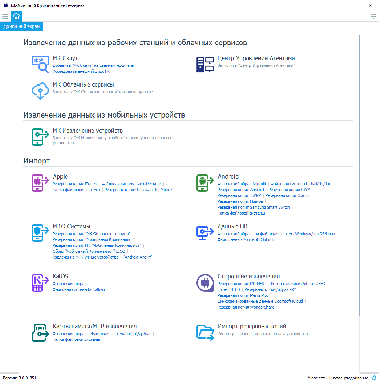Click the vertical scrollbar thumb
Viewport: 379px width, 382px height.
359,175
